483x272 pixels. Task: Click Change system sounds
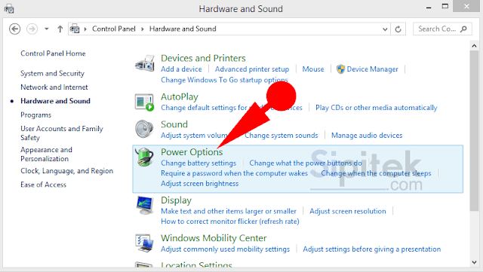(281, 136)
